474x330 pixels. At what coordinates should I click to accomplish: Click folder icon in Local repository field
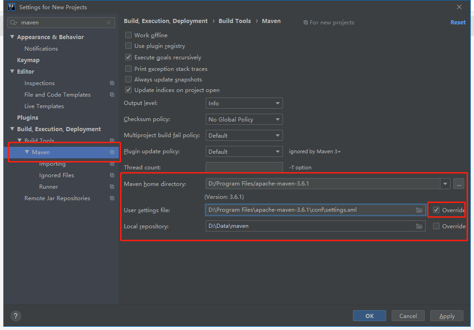419,226
